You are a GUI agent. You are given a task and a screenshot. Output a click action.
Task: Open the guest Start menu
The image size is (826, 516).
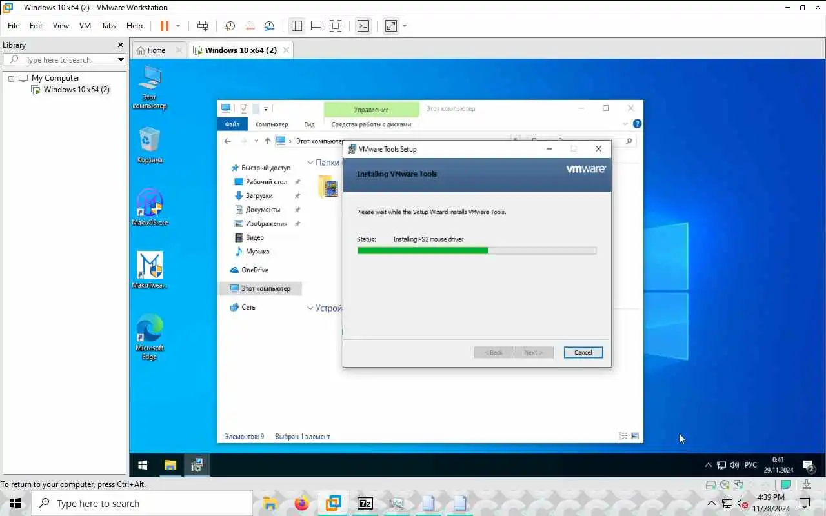tap(143, 465)
